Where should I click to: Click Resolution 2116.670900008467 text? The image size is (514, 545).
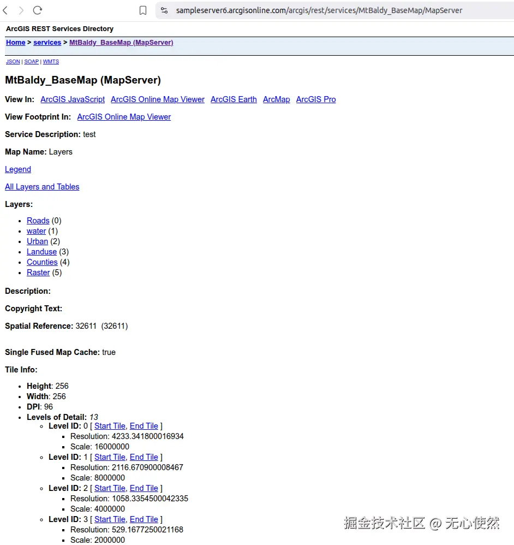coord(127,467)
